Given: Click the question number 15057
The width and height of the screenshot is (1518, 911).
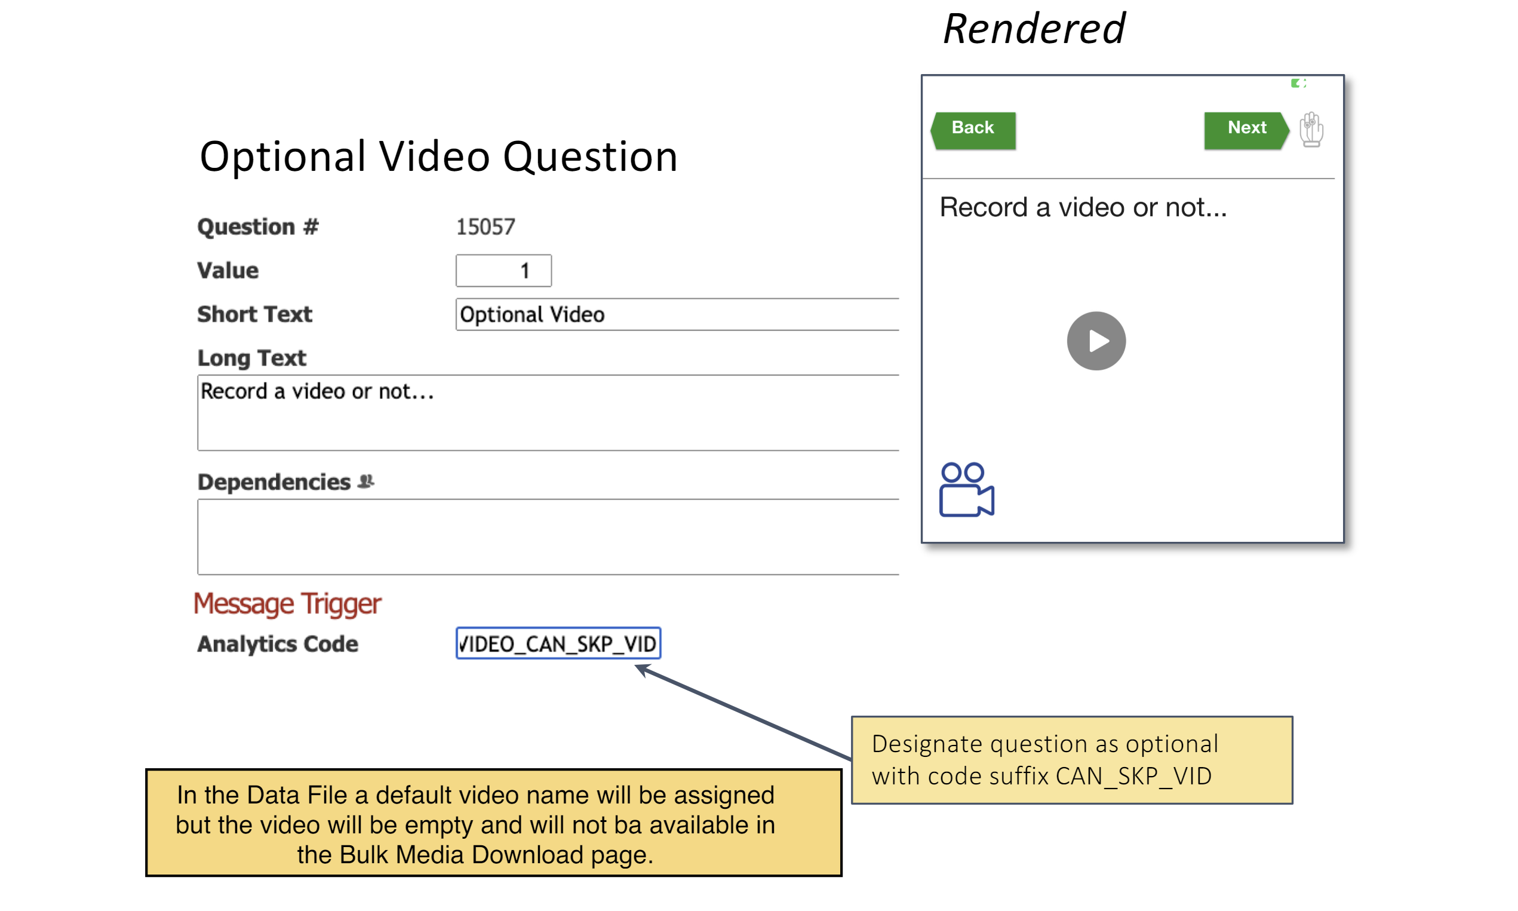Looking at the screenshot, I should click(x=485, y=227).
